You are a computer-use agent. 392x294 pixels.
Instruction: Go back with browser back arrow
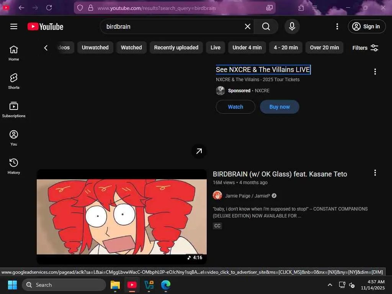(21, 8)
